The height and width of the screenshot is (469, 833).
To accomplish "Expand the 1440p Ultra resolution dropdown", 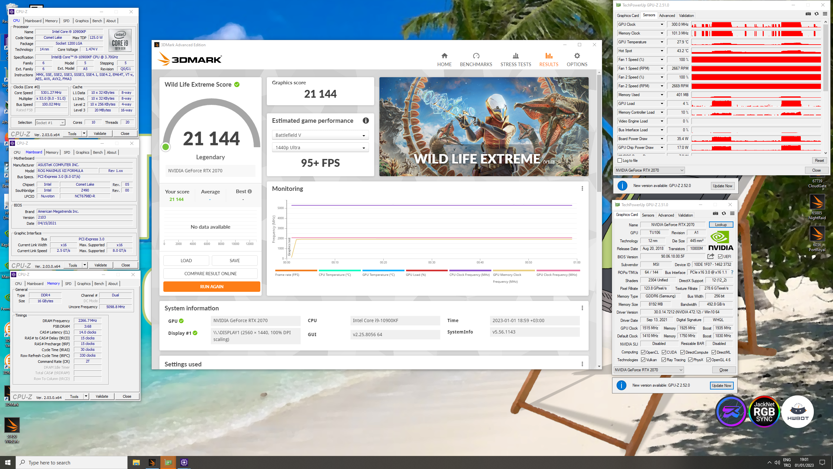I will point(320,148).
